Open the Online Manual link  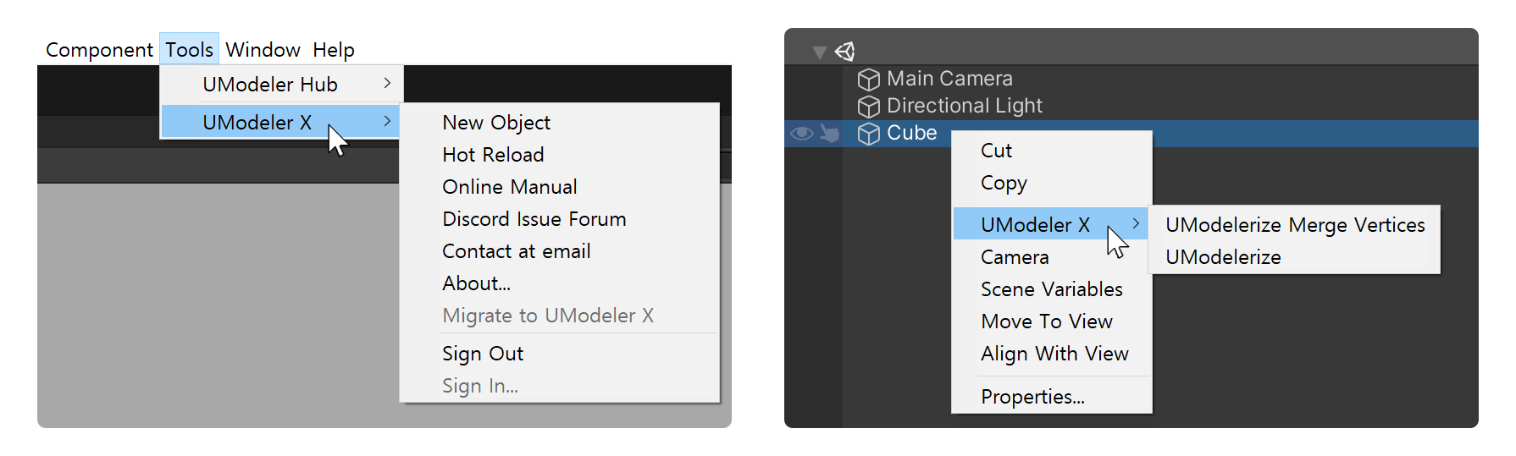pos(509,187)
